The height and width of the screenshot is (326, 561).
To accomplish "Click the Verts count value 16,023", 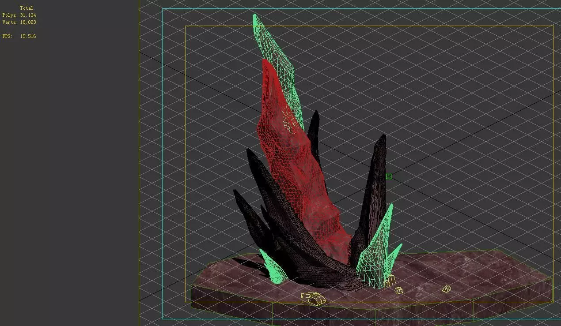I will point(28,22).
